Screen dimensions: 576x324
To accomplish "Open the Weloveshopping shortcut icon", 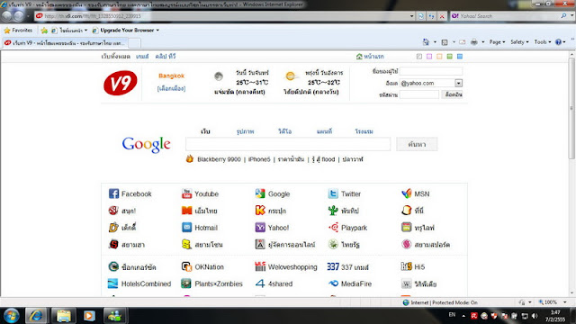I will click(x=260, y=266).
